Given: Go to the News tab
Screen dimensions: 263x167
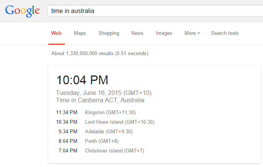Looking at the screenshot, I should pyautogui.click(x=137, y=33).
